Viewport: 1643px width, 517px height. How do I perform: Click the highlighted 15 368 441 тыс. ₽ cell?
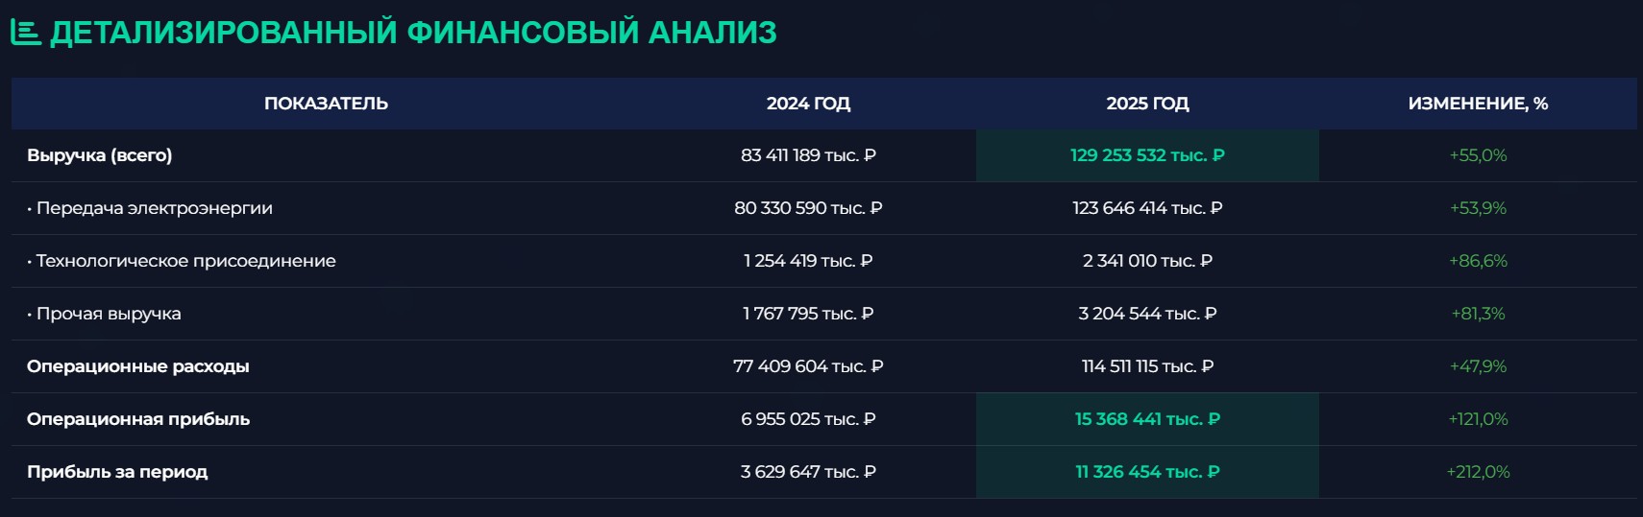click(x=1147, y=419)
